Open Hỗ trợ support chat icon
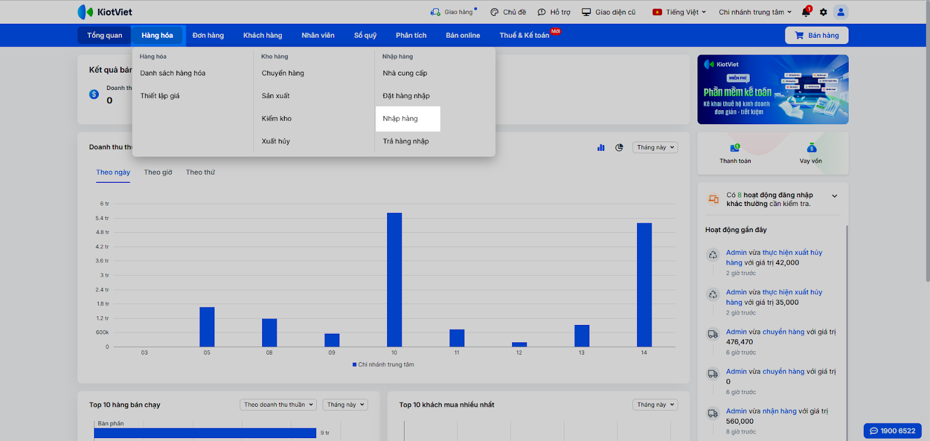 pos(542,12)
